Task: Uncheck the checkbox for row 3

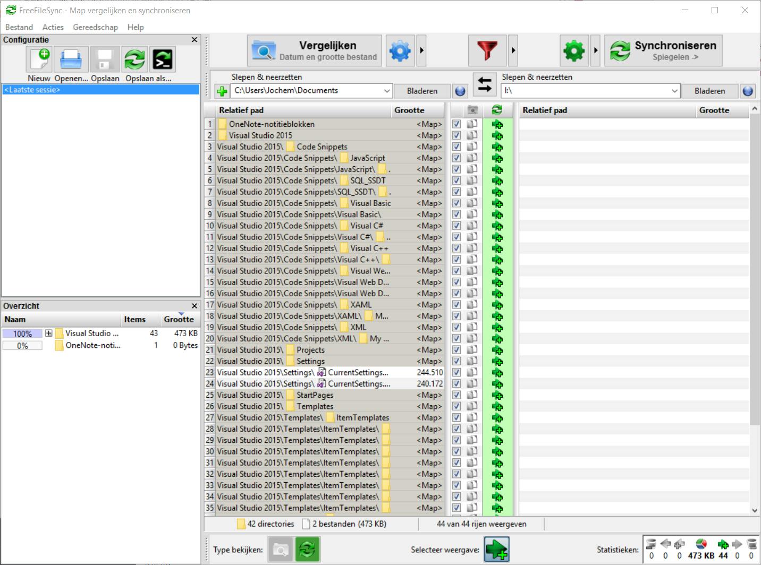Action: pyautogui.click(x=456, y=147)
